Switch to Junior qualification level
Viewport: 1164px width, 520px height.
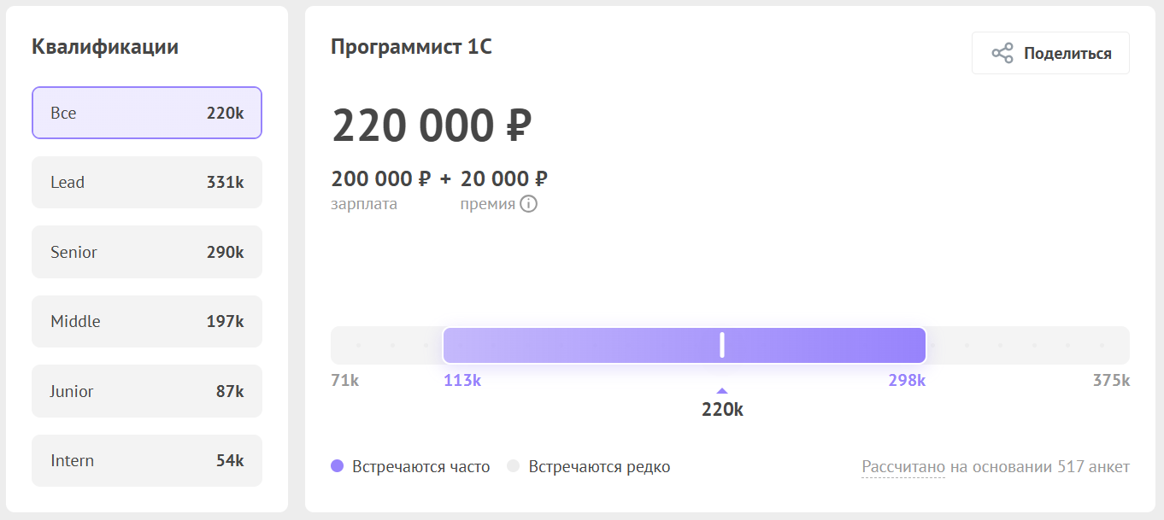(x=147, y=391)
